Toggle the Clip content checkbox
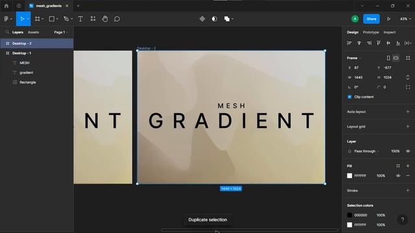 click(x=350, y=96)
